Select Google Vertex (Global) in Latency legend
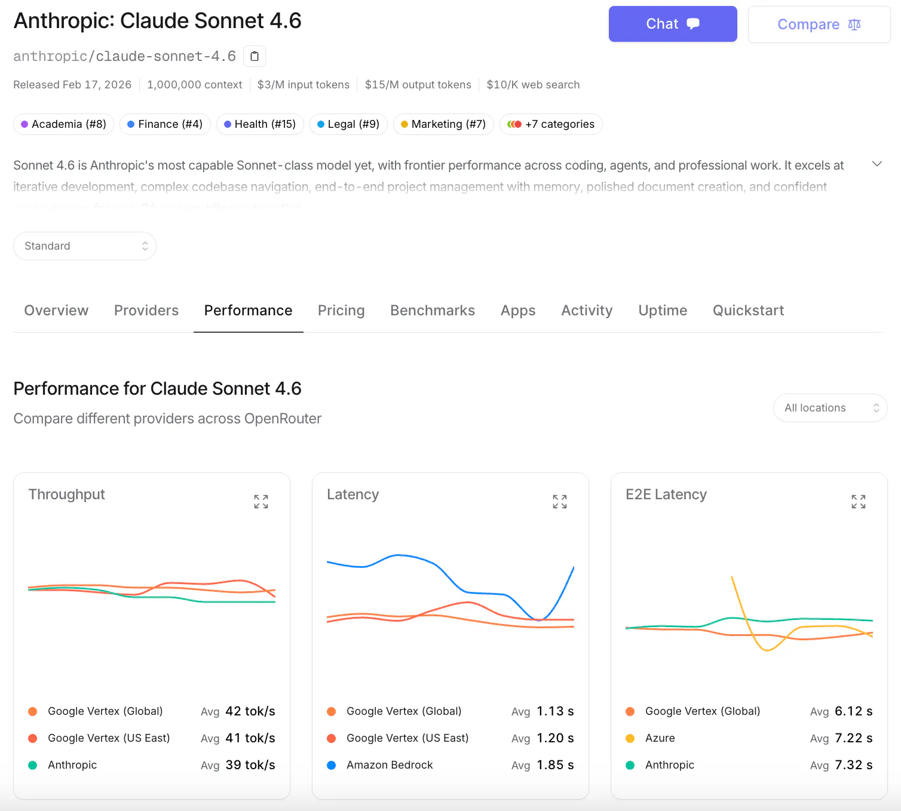This screenshot has height=811, width=901. pyautogui.click(x=404, y=711)
